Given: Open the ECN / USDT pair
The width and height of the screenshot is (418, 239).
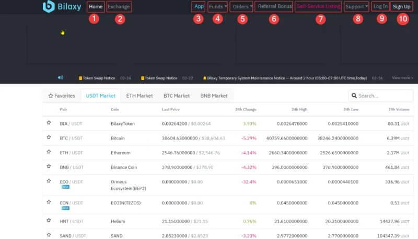Looking at the screenshot, I should click(71, 203).
